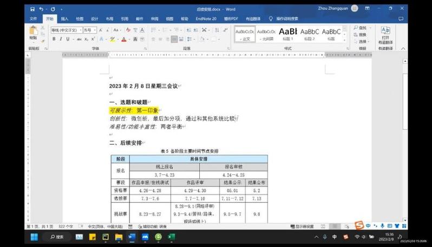Click the Paste clipboard icon
The image size is (432, 247).
[x=33, y=32]
